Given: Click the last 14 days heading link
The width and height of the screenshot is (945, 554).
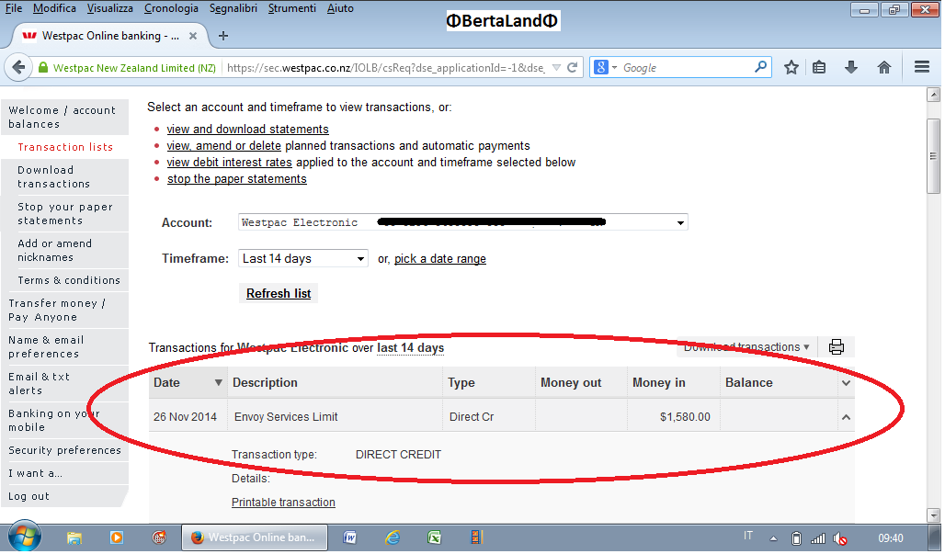Looking at the screenshot, I should 410,347.
